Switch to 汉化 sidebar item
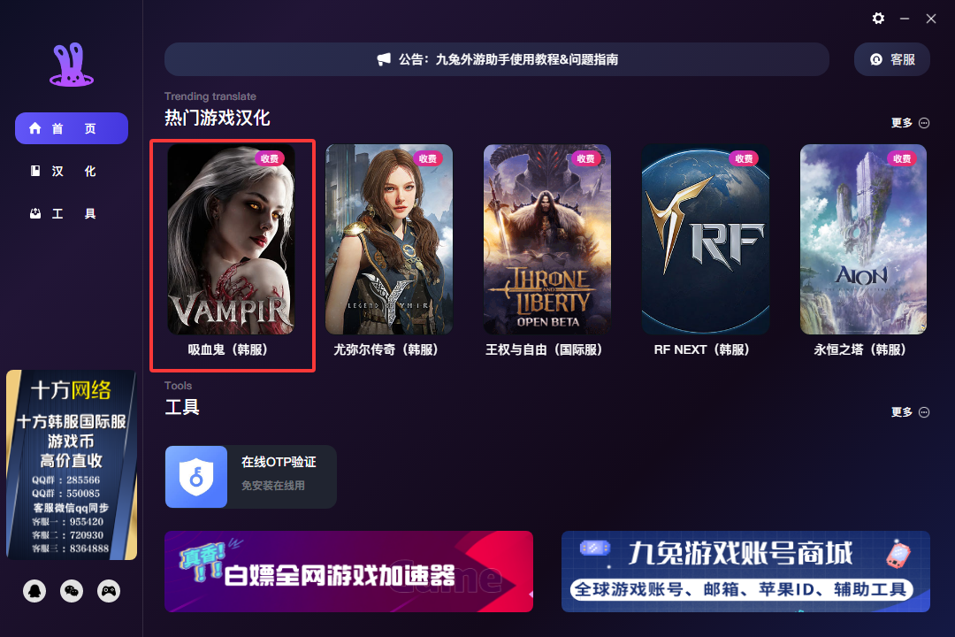Viewport: 955px width, 637px height. 72,172
